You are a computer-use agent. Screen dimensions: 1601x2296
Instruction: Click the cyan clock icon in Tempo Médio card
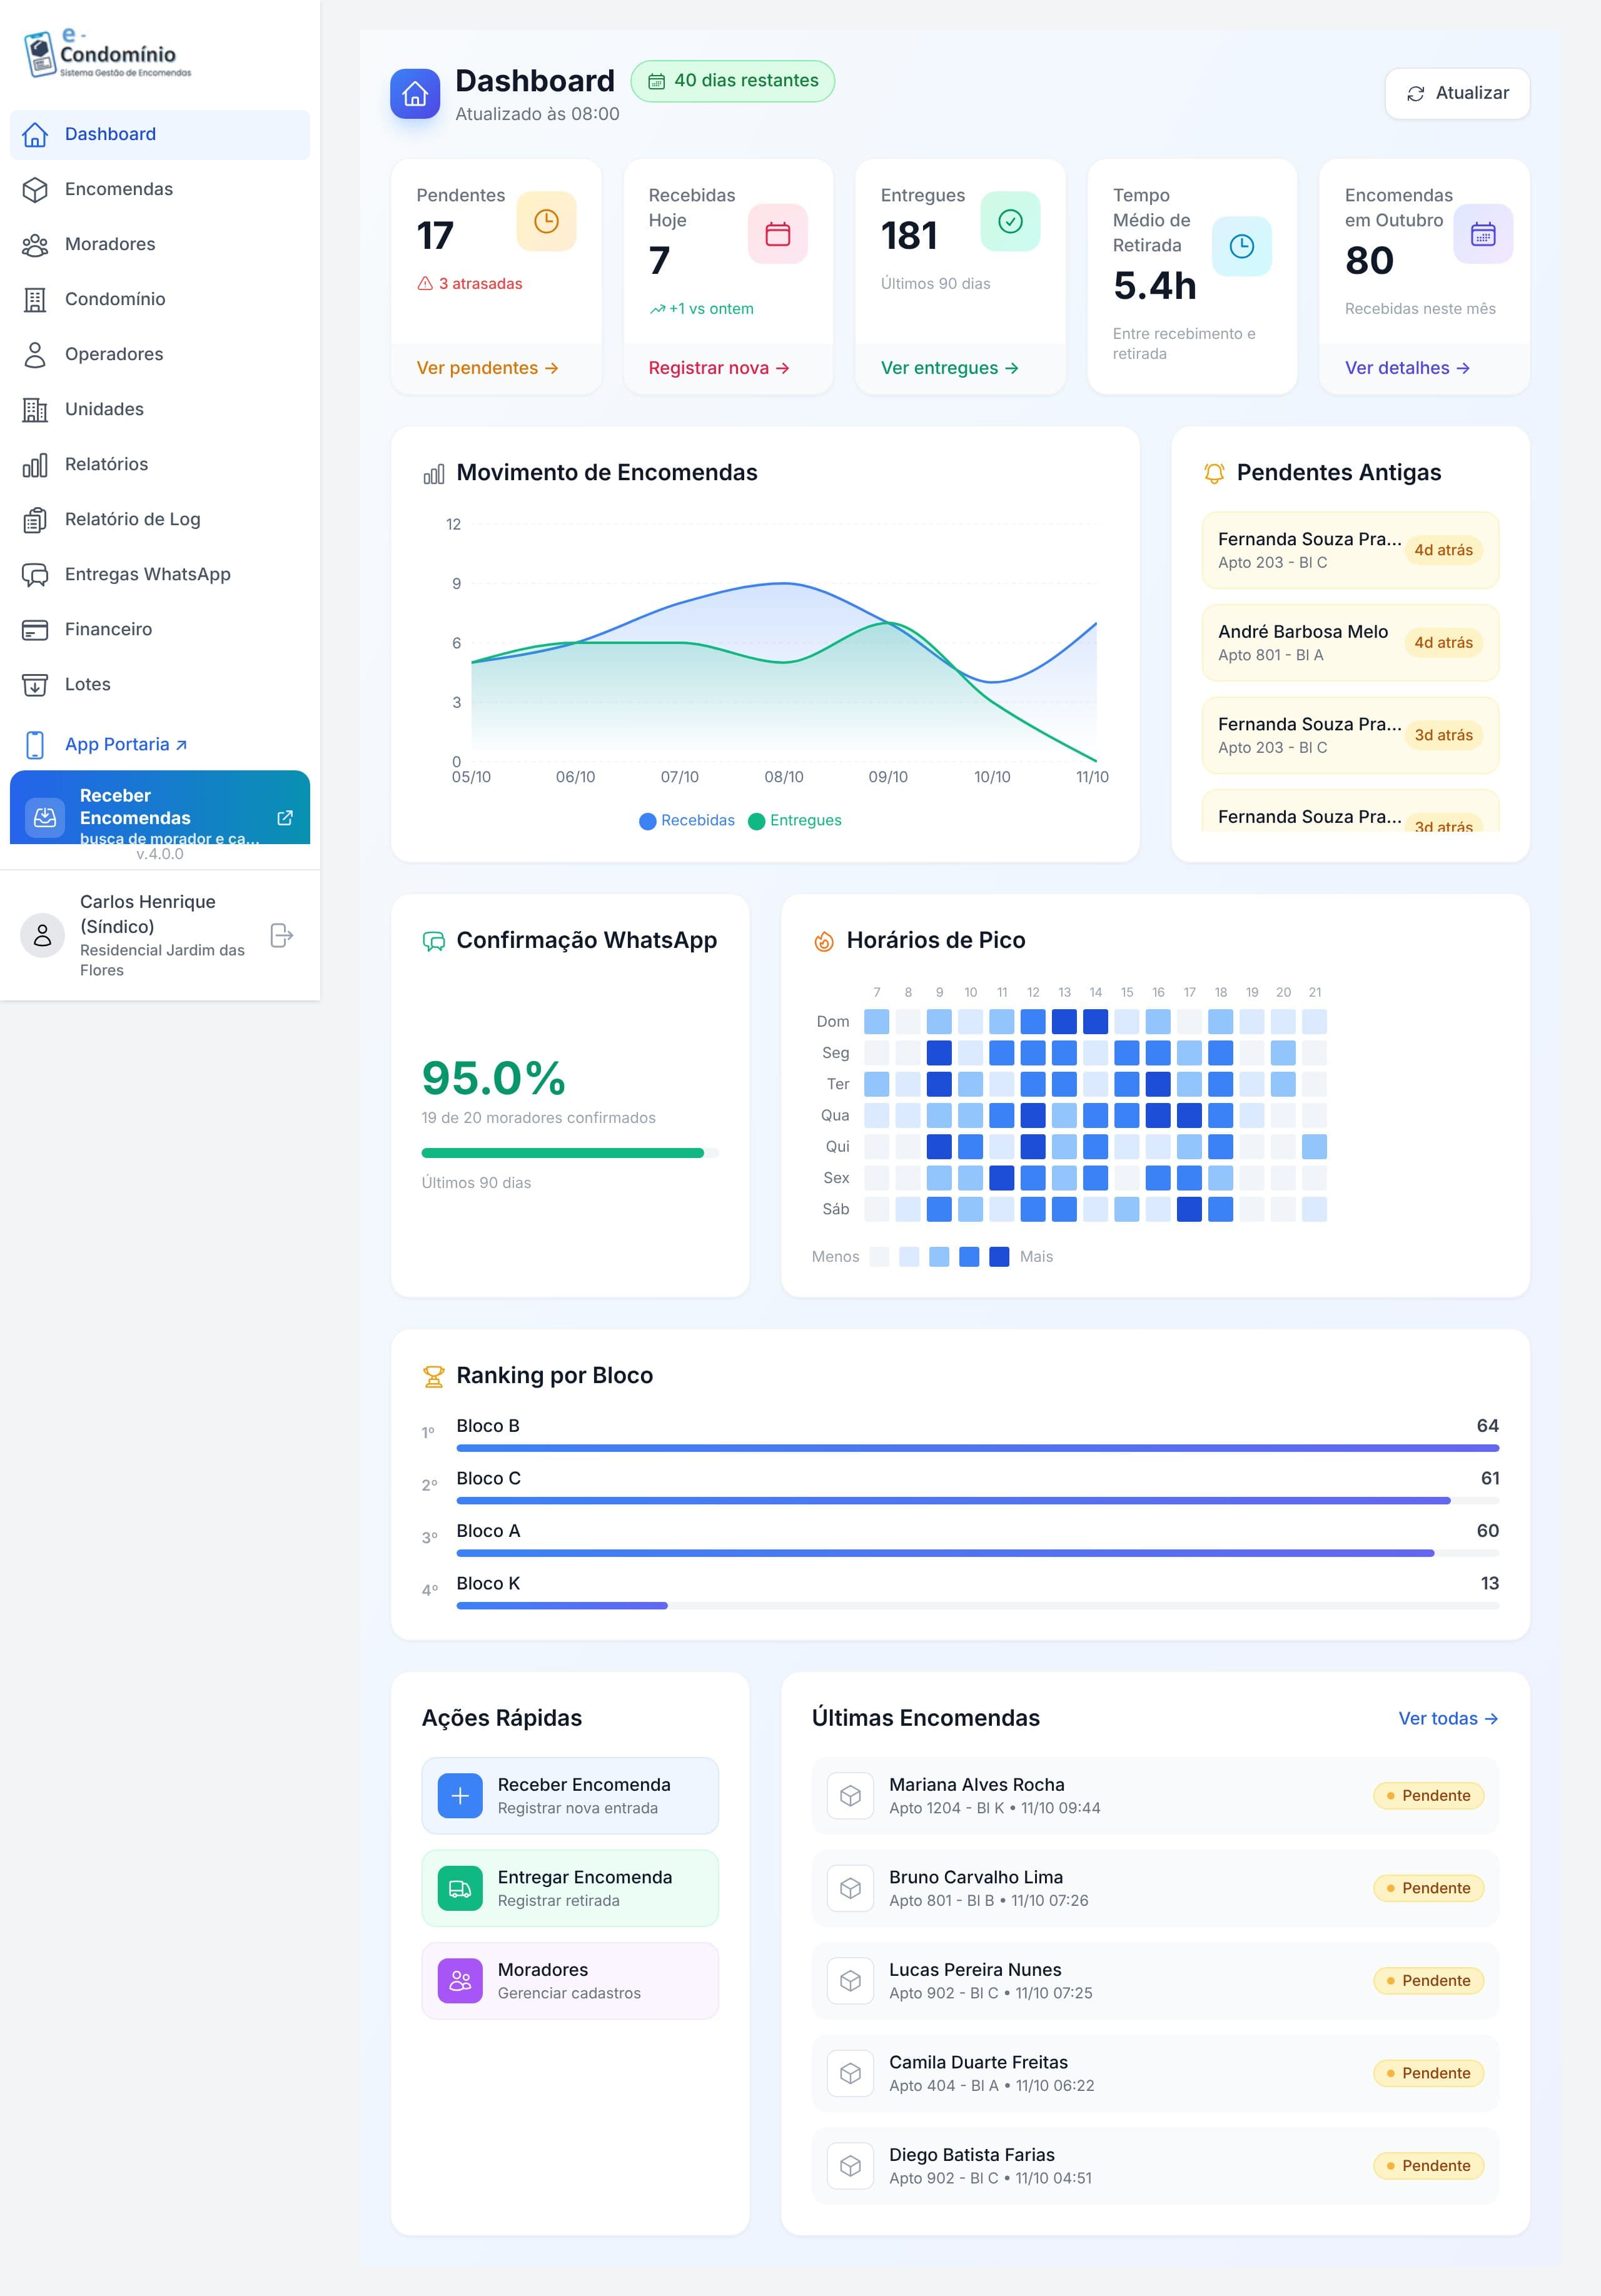(x=1241, y=246)
